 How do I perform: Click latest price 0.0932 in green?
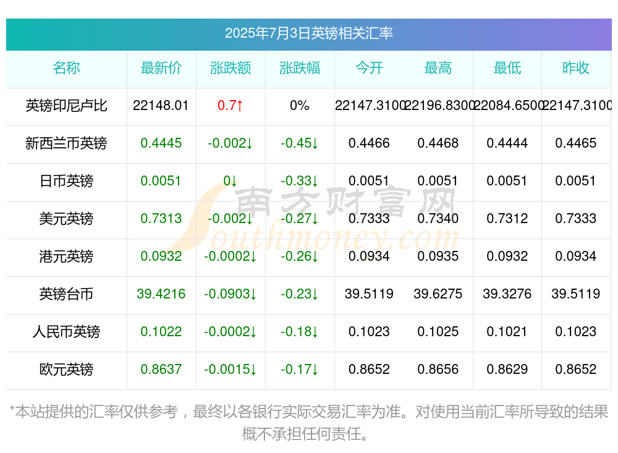pos(161,256)
